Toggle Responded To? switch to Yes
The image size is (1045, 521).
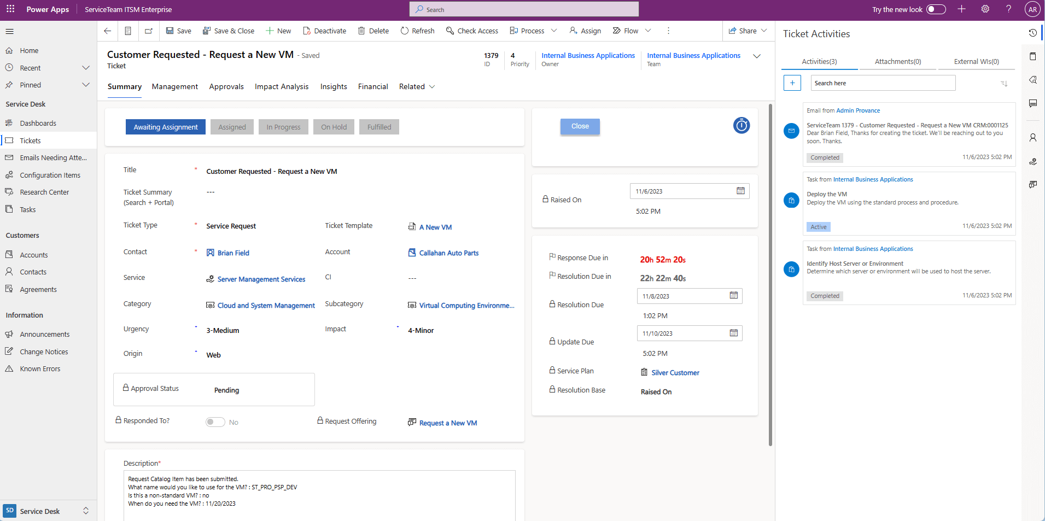(x=215, y=422)
